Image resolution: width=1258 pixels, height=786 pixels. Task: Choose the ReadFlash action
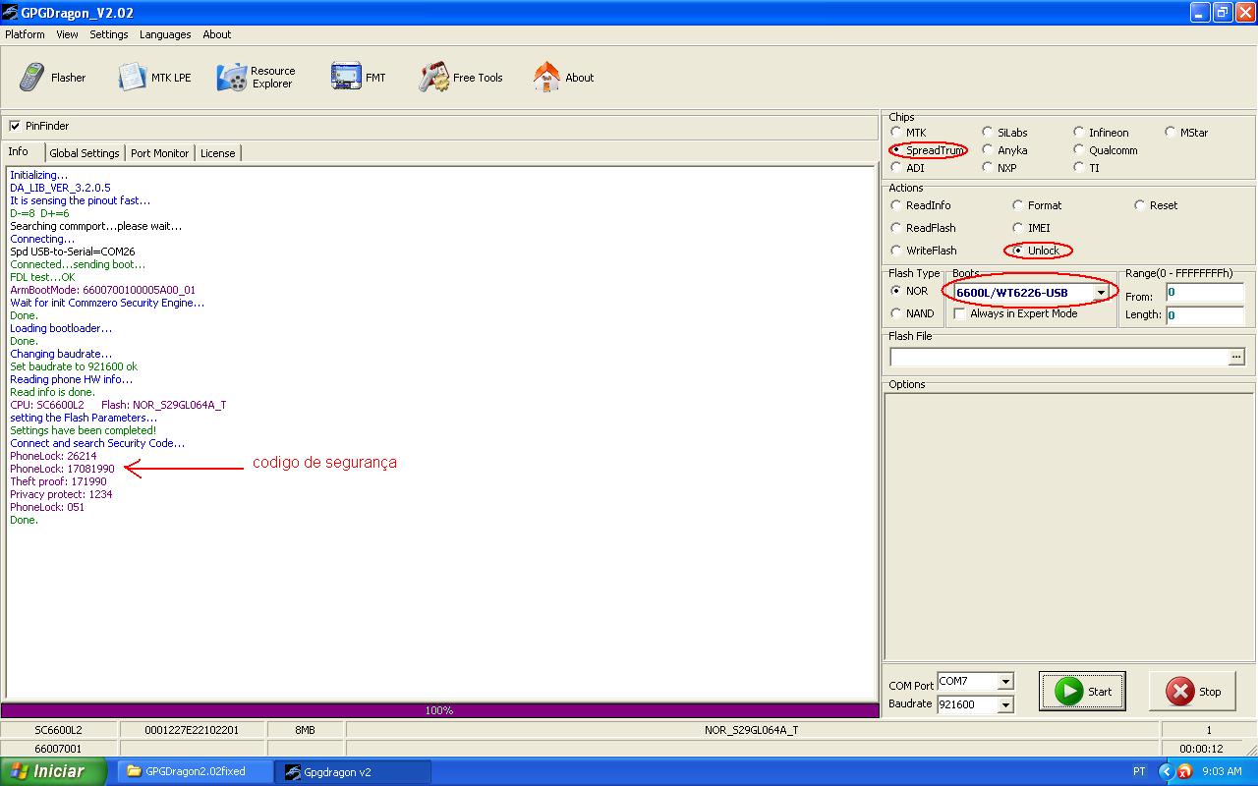tap(896, 228)
